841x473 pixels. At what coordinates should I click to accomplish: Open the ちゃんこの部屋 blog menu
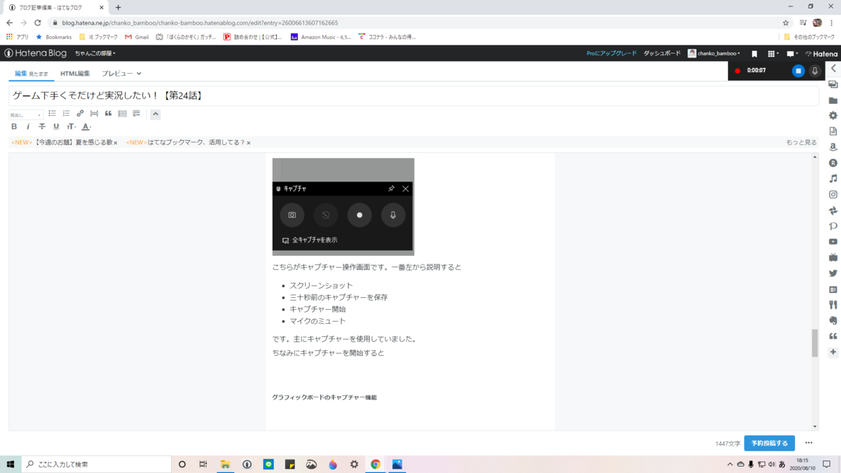95,53
